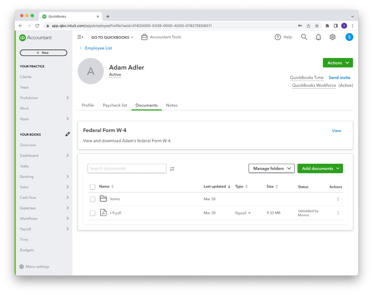
Task: Select the Documents tab
Action: tap(147, 105)
